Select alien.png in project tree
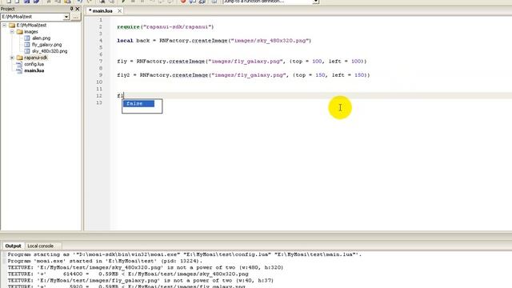This screenshot has height=288, width=512. coord(41,38)
